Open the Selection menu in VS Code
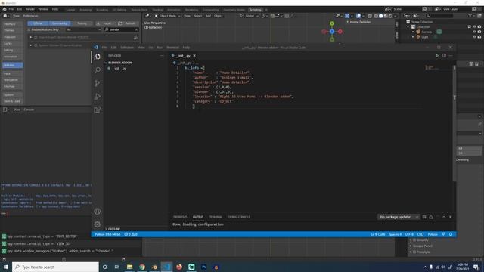 click(127, 48)
